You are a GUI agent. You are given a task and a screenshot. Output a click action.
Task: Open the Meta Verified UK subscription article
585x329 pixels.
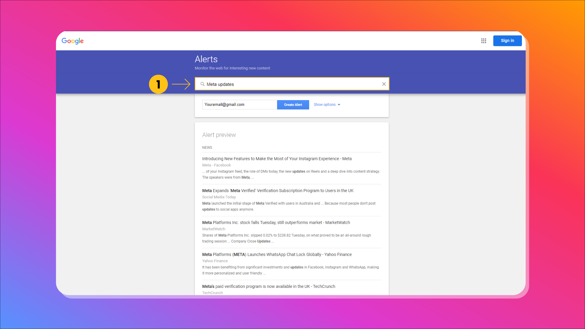(278, 191)
